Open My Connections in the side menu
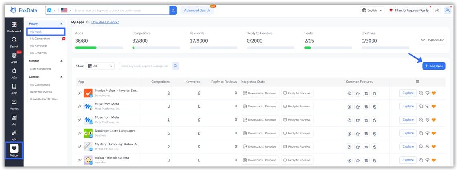The image size is (458, 171). coord(40,85)
